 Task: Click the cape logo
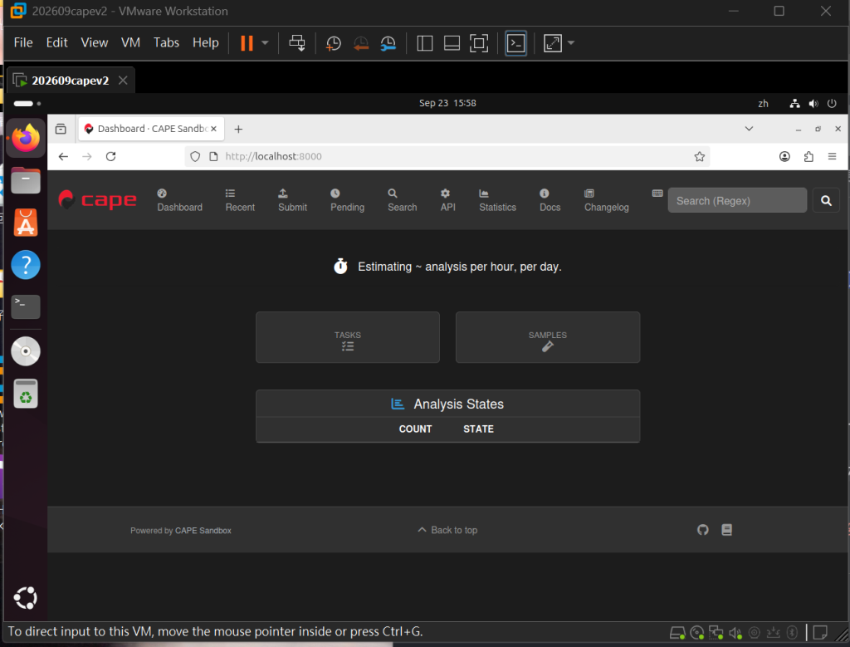click(x=98, y=199)
